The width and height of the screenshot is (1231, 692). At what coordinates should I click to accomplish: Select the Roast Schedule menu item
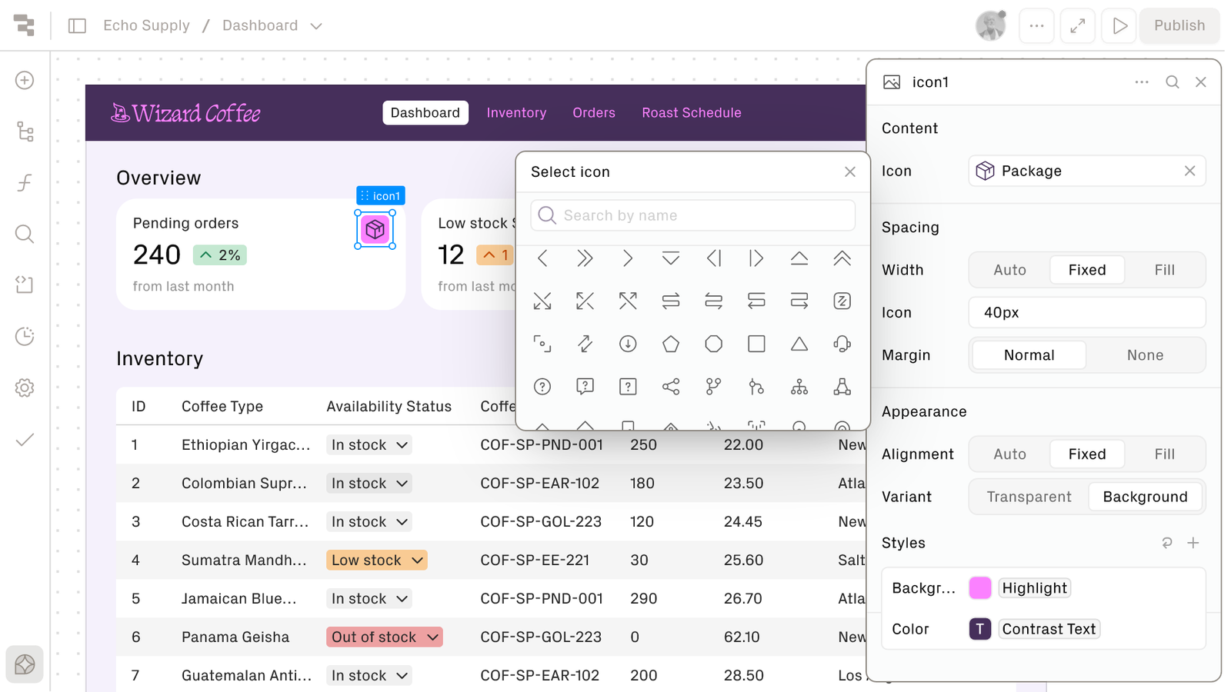coord(691,112)
